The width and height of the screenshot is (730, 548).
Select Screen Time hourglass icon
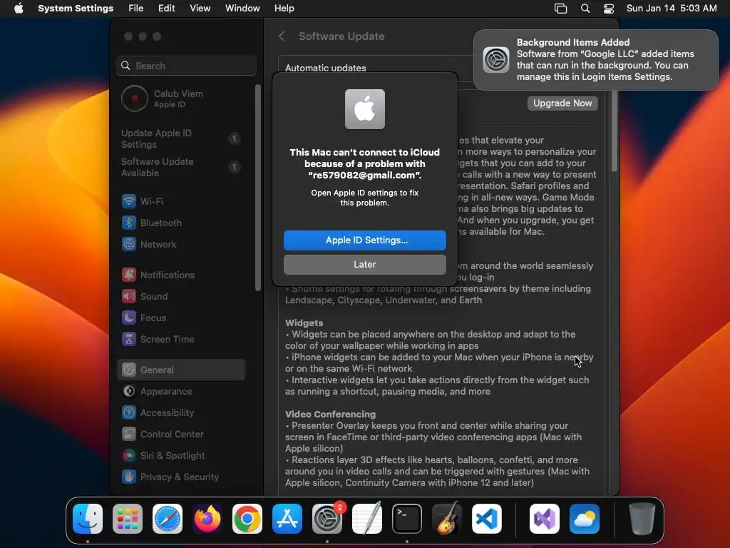click(x=129, y=339)
